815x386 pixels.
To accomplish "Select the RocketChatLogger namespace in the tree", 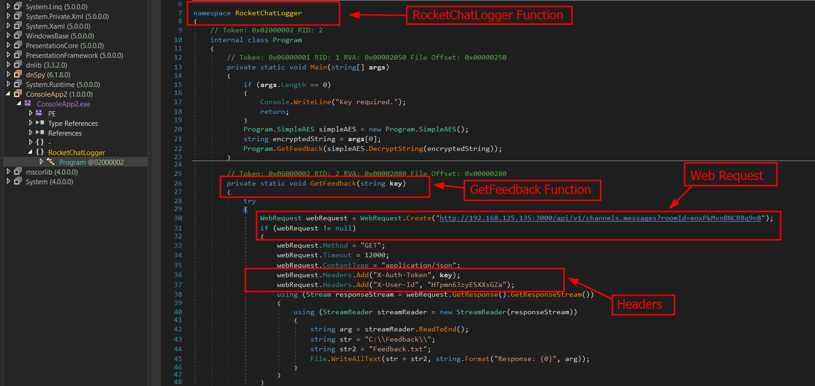I will [x=77, y=152].
